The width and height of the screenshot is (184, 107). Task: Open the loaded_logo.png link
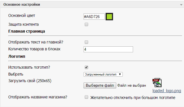[167, 91]
